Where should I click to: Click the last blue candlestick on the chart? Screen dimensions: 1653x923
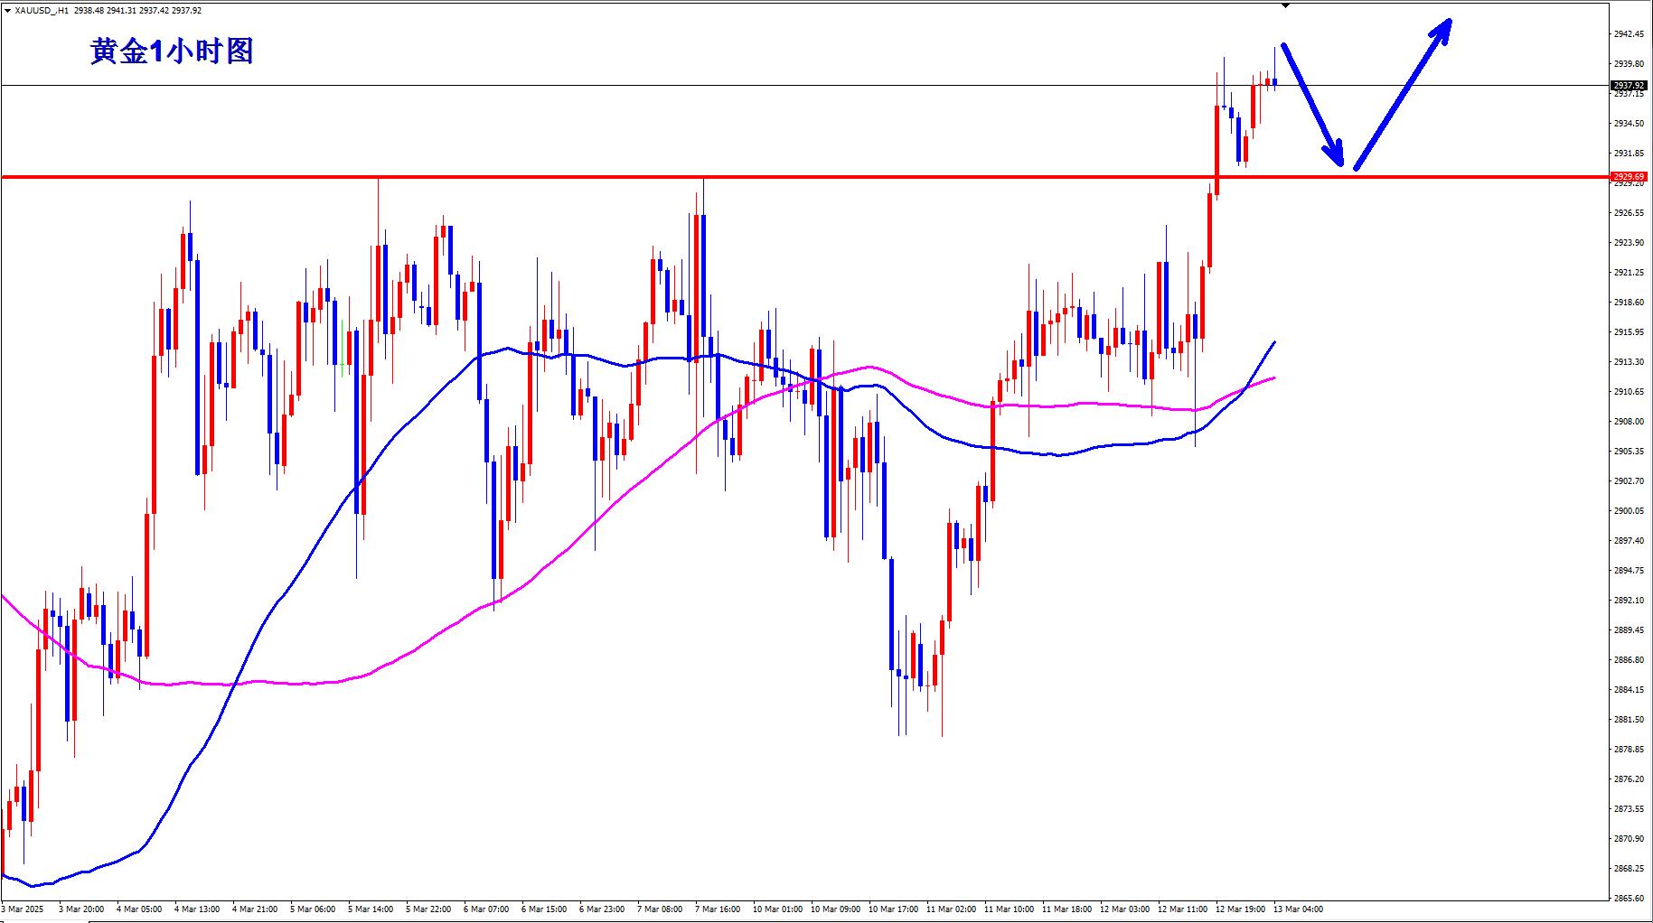click(x=1274, y=82)
